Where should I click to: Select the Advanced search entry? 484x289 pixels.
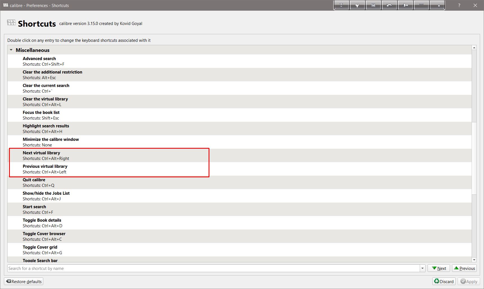(239, 61)
